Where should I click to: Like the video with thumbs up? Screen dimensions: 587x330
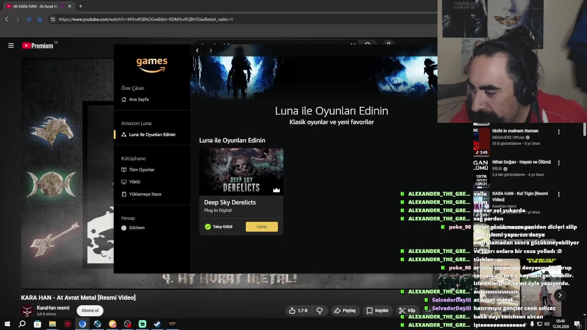[298, 311]
